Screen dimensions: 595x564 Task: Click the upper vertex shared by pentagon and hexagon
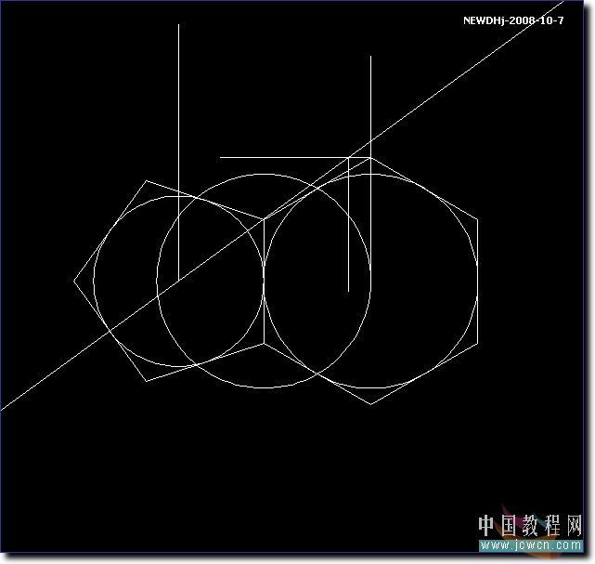coord(264,219)
